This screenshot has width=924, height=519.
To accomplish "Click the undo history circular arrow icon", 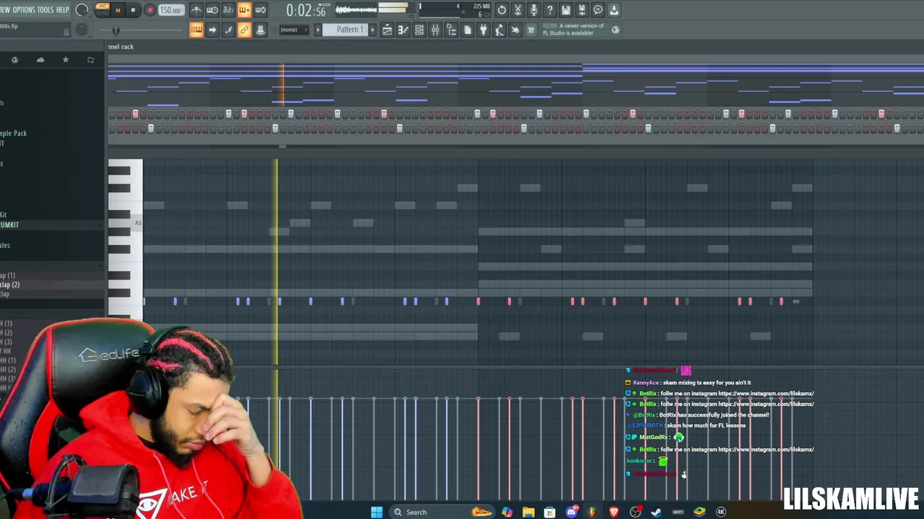I will [x=502, y=10].
